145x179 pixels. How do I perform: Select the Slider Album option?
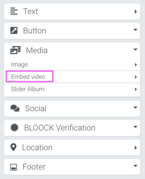coord(28,89)
